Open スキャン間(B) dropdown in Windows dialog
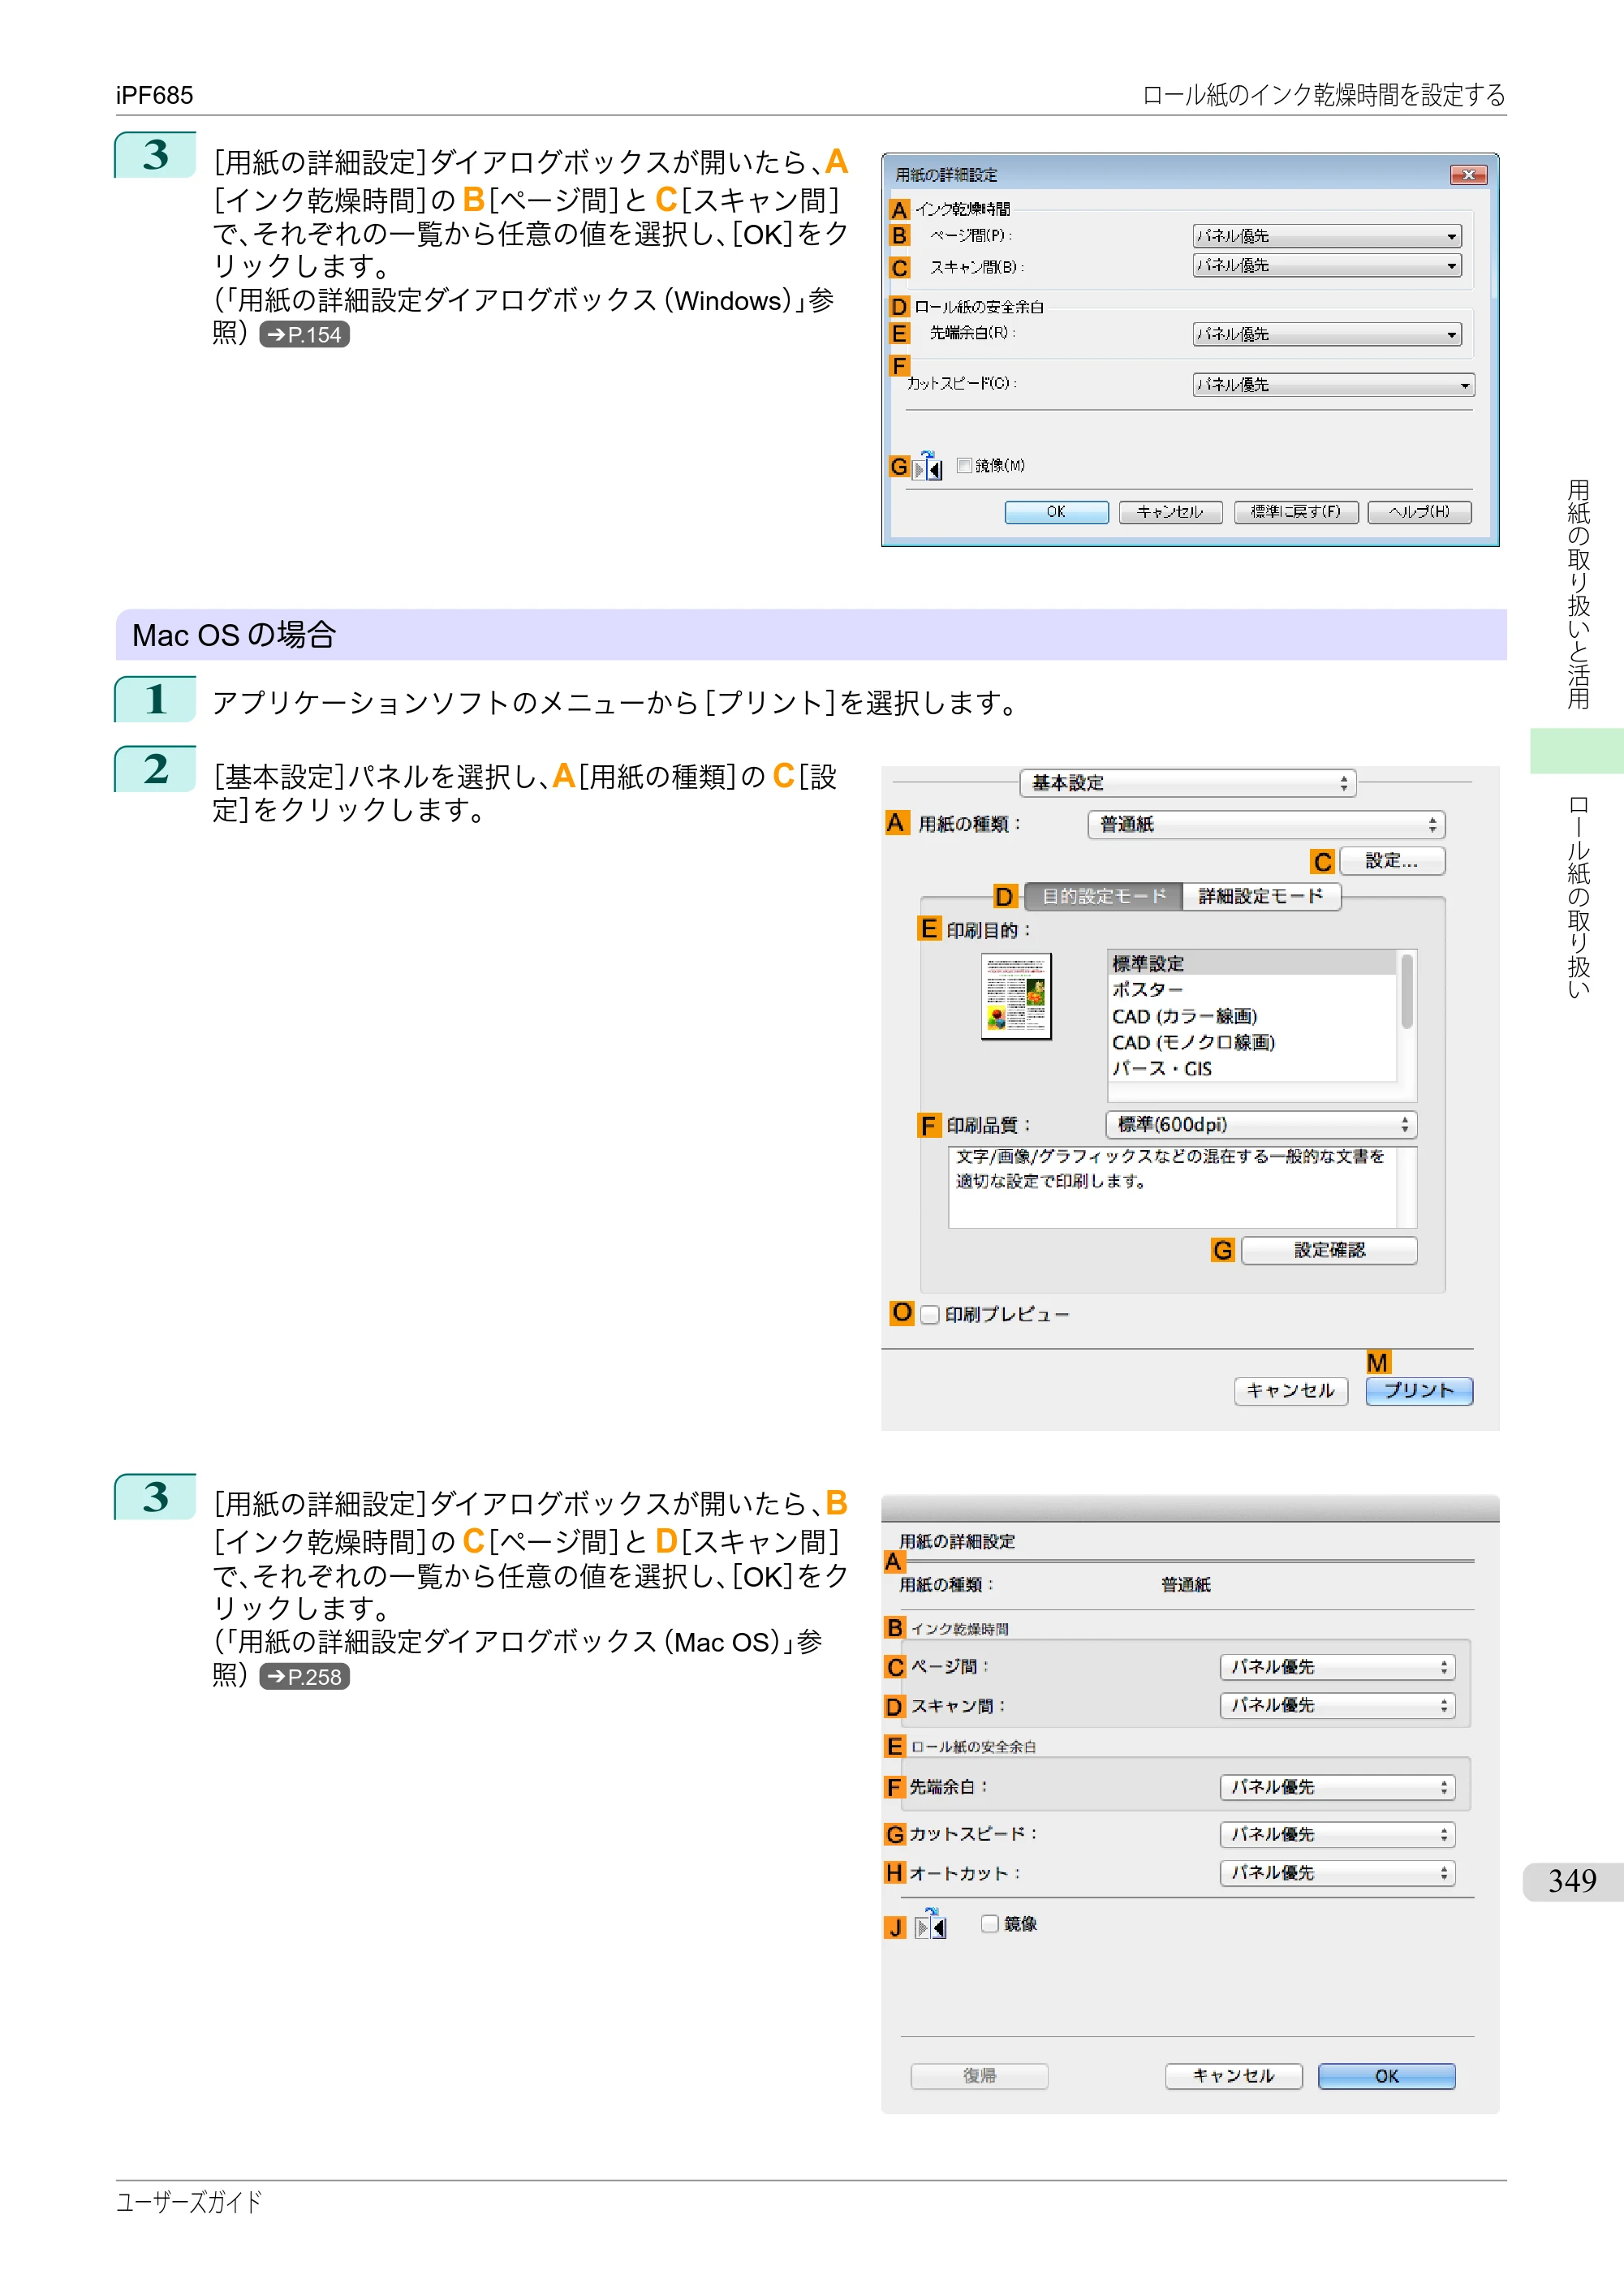The height and width of the screenshot is (2296, 1624). click(1327, 265)
